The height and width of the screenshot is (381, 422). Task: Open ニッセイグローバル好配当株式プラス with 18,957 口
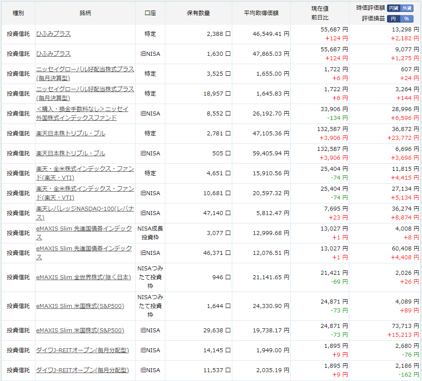point(85,93)
